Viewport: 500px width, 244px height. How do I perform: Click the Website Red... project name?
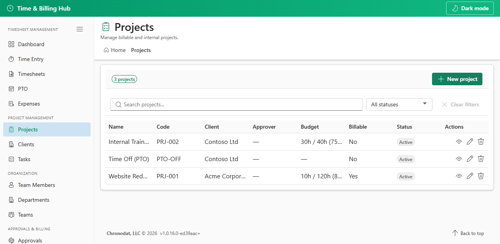tap(128, 176)
